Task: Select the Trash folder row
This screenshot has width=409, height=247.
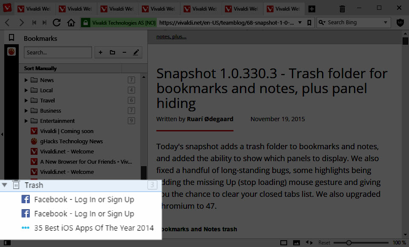Action: click(x=81, y=185)
